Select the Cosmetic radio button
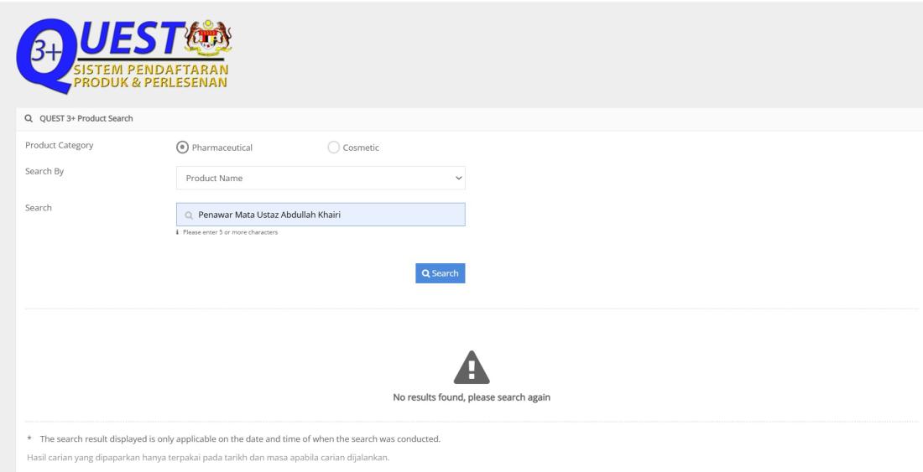Viewport: 923px width, 472px height. (333, 148)
